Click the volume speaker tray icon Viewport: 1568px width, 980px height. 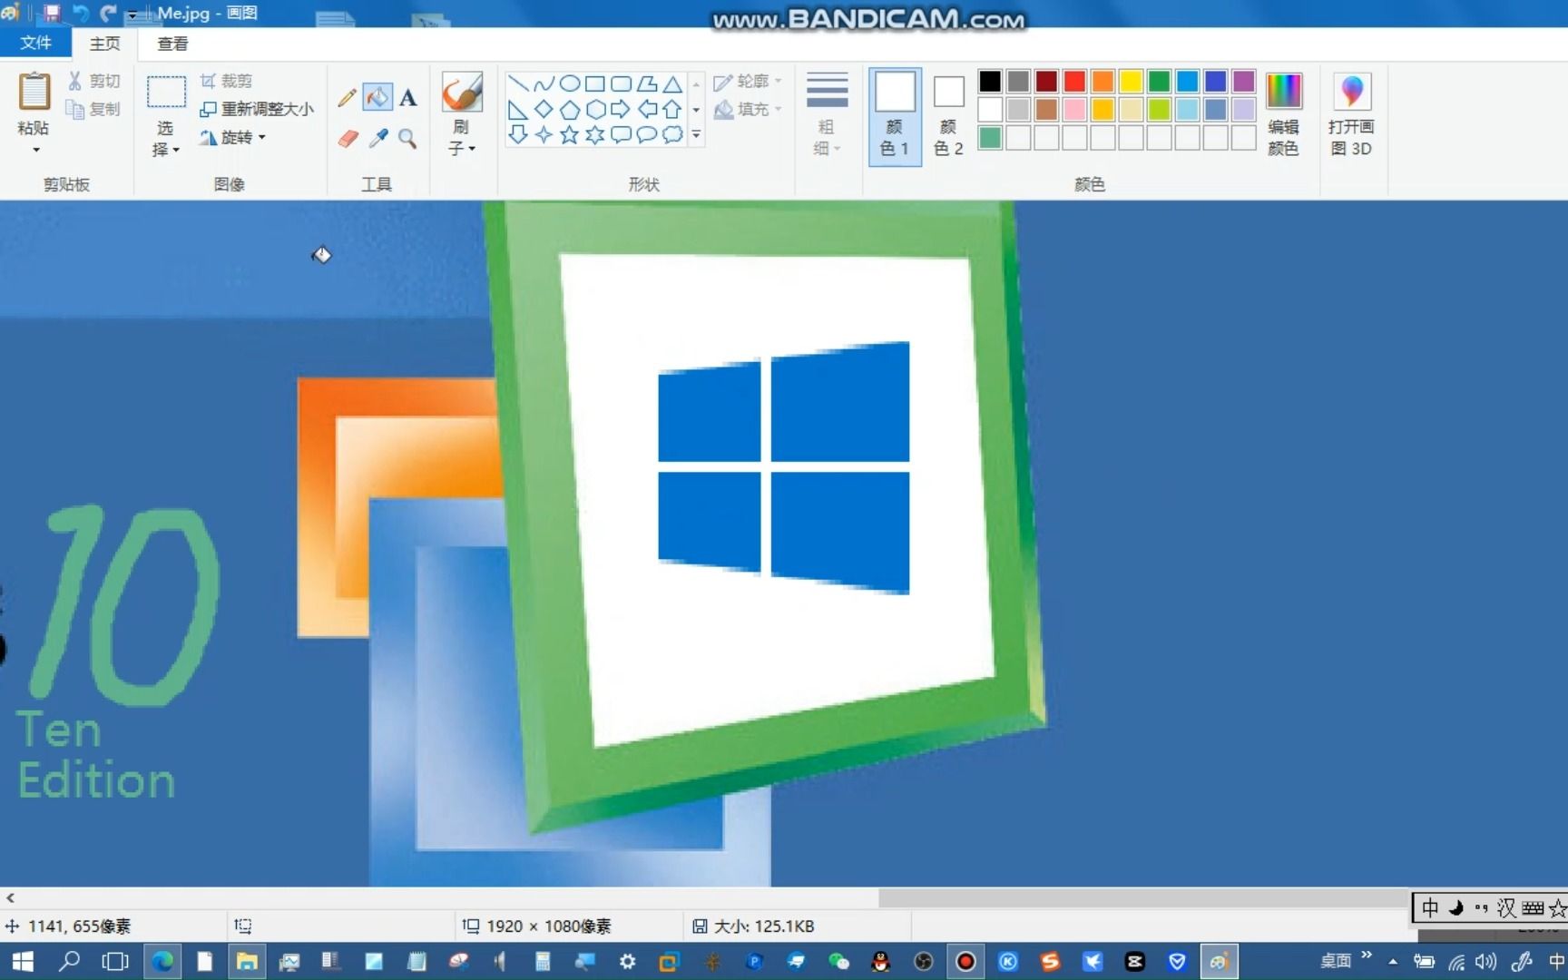tap(1485, 961)
